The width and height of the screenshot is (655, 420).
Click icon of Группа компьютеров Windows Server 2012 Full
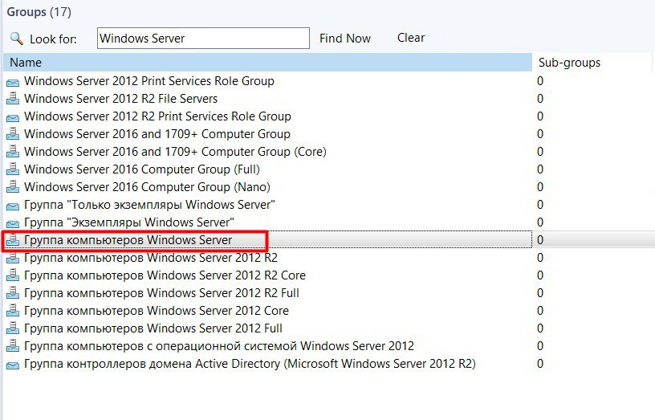(13, 328)
